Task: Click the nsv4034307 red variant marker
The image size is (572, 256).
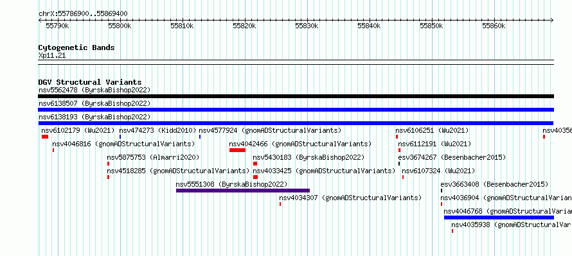Action: [x=280, y=204]
